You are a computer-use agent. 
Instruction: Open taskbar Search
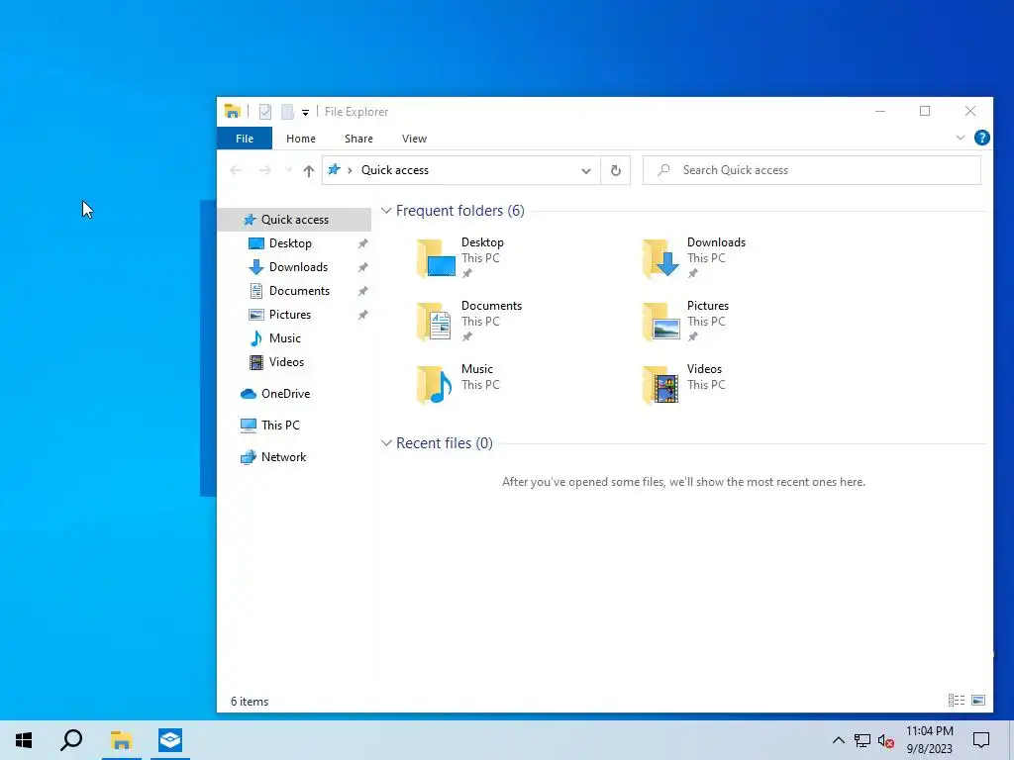[71, 740]
